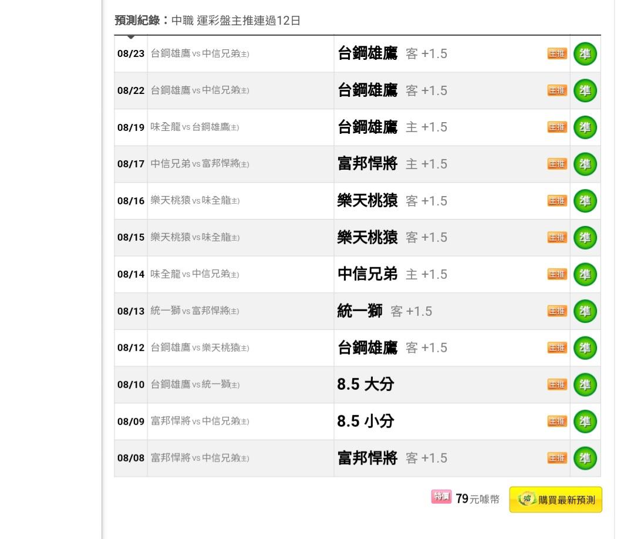Click the pink 特價 badge

click(x=441, y=497)
